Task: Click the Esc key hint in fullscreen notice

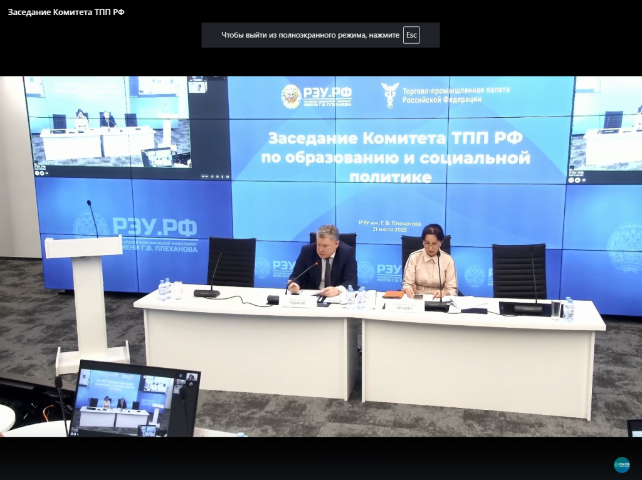Action: (411, 35)
